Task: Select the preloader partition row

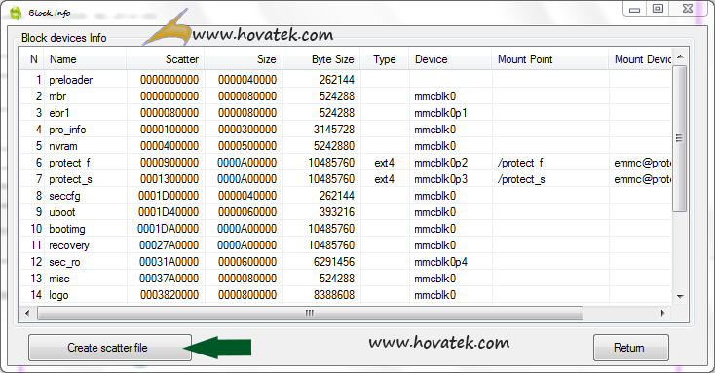Action: point(346,79)
